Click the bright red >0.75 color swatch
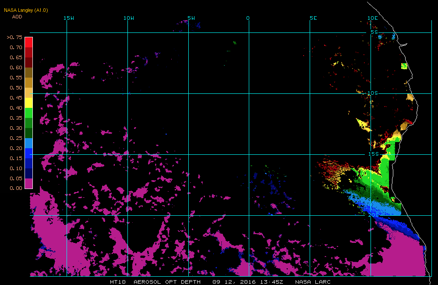438x285 pixels. pyautogui.click(x=28, y=42)
